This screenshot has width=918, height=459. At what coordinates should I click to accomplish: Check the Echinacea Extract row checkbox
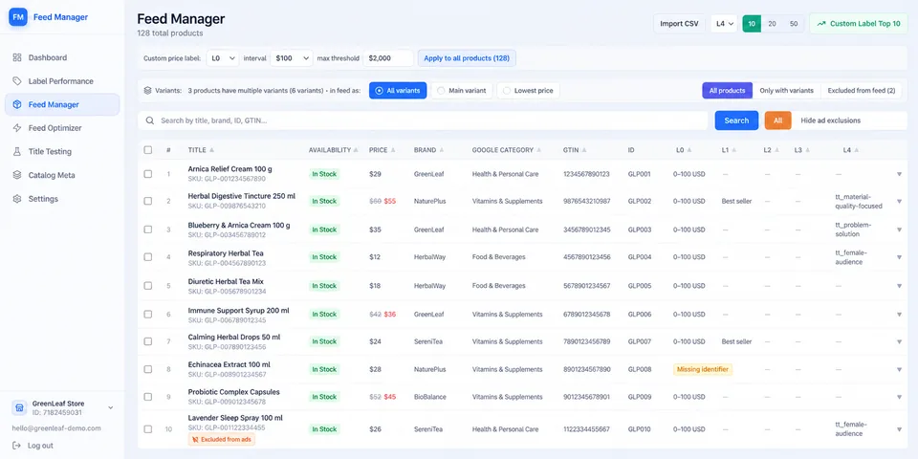[148, 369]
